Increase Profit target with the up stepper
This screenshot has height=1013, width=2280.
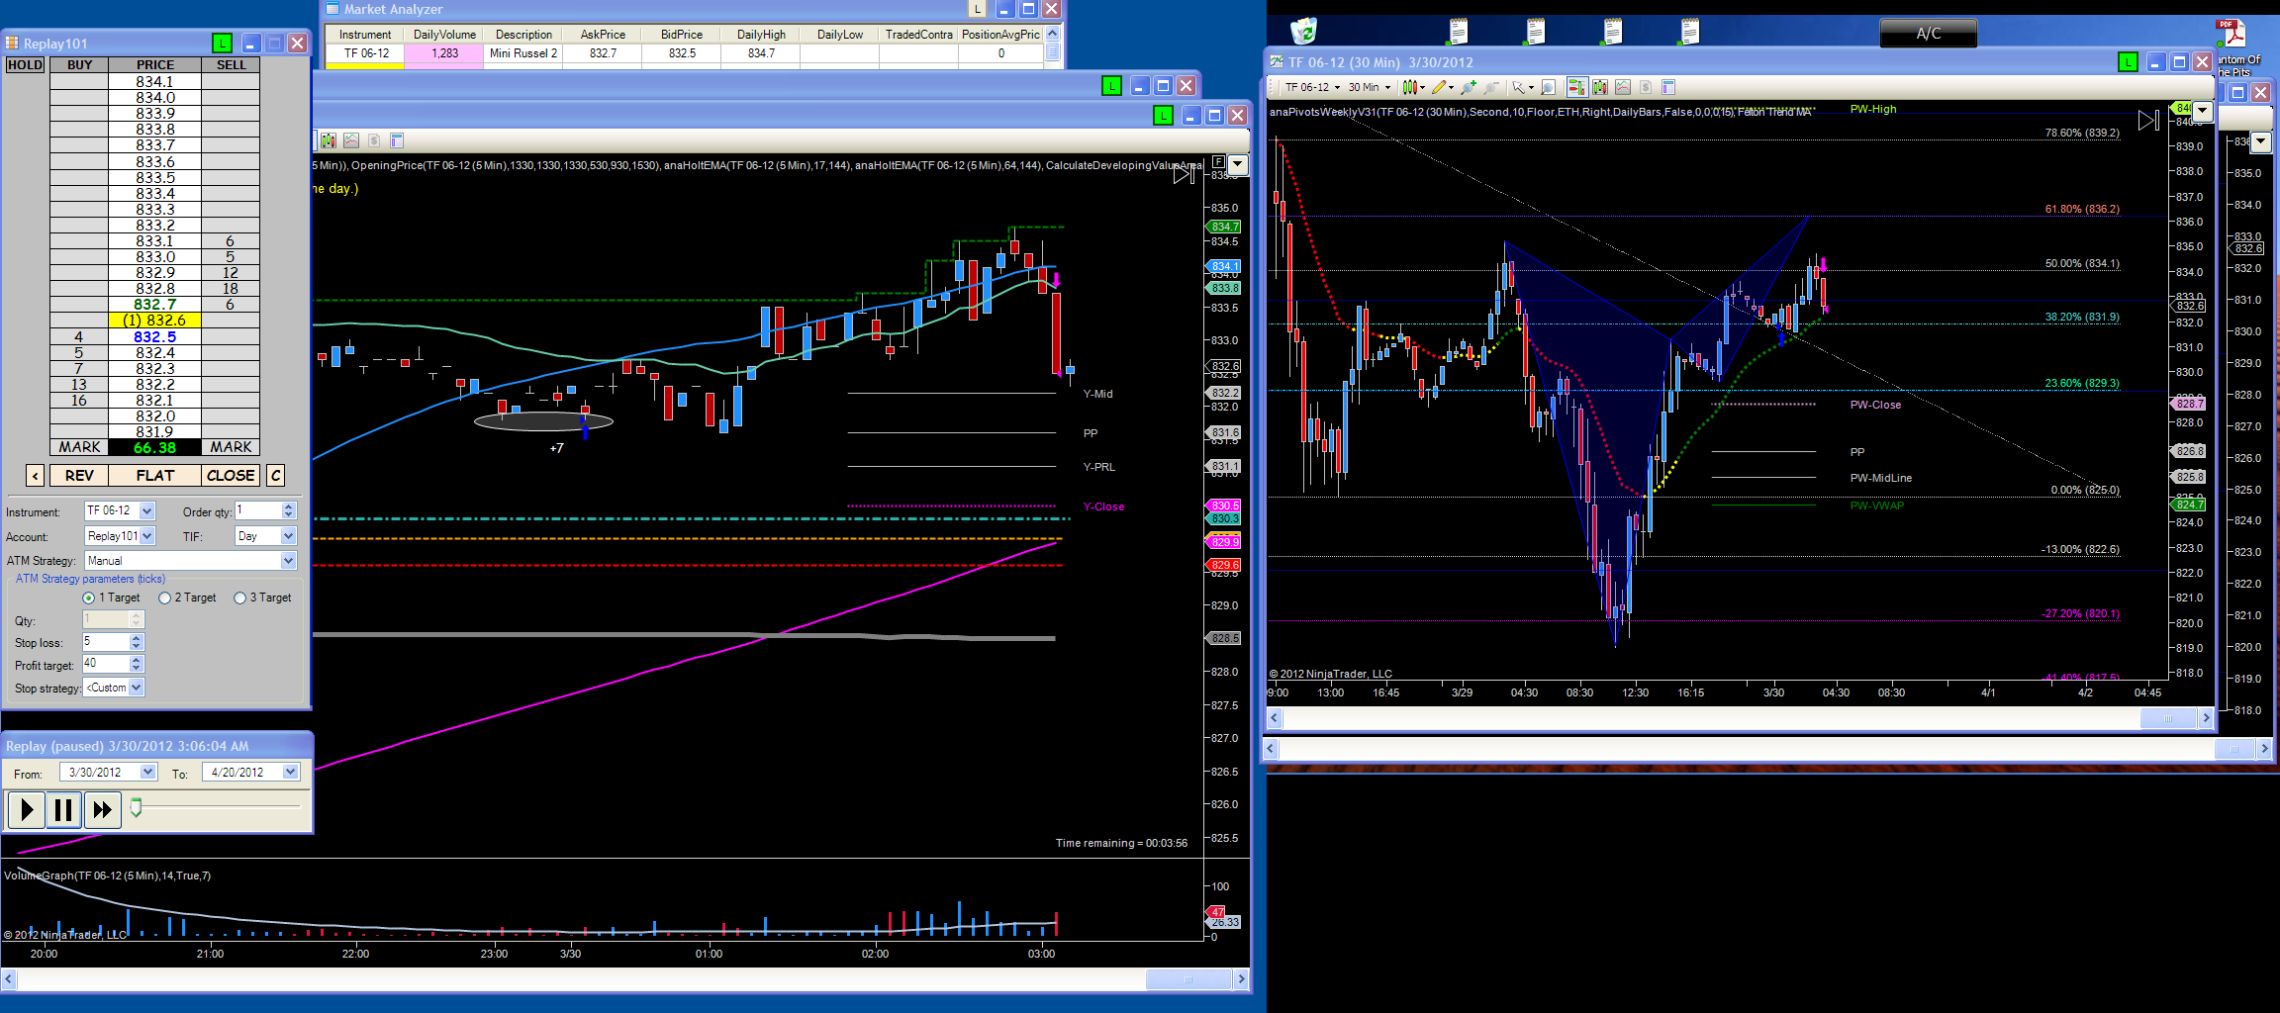click(x=137, y=660)
